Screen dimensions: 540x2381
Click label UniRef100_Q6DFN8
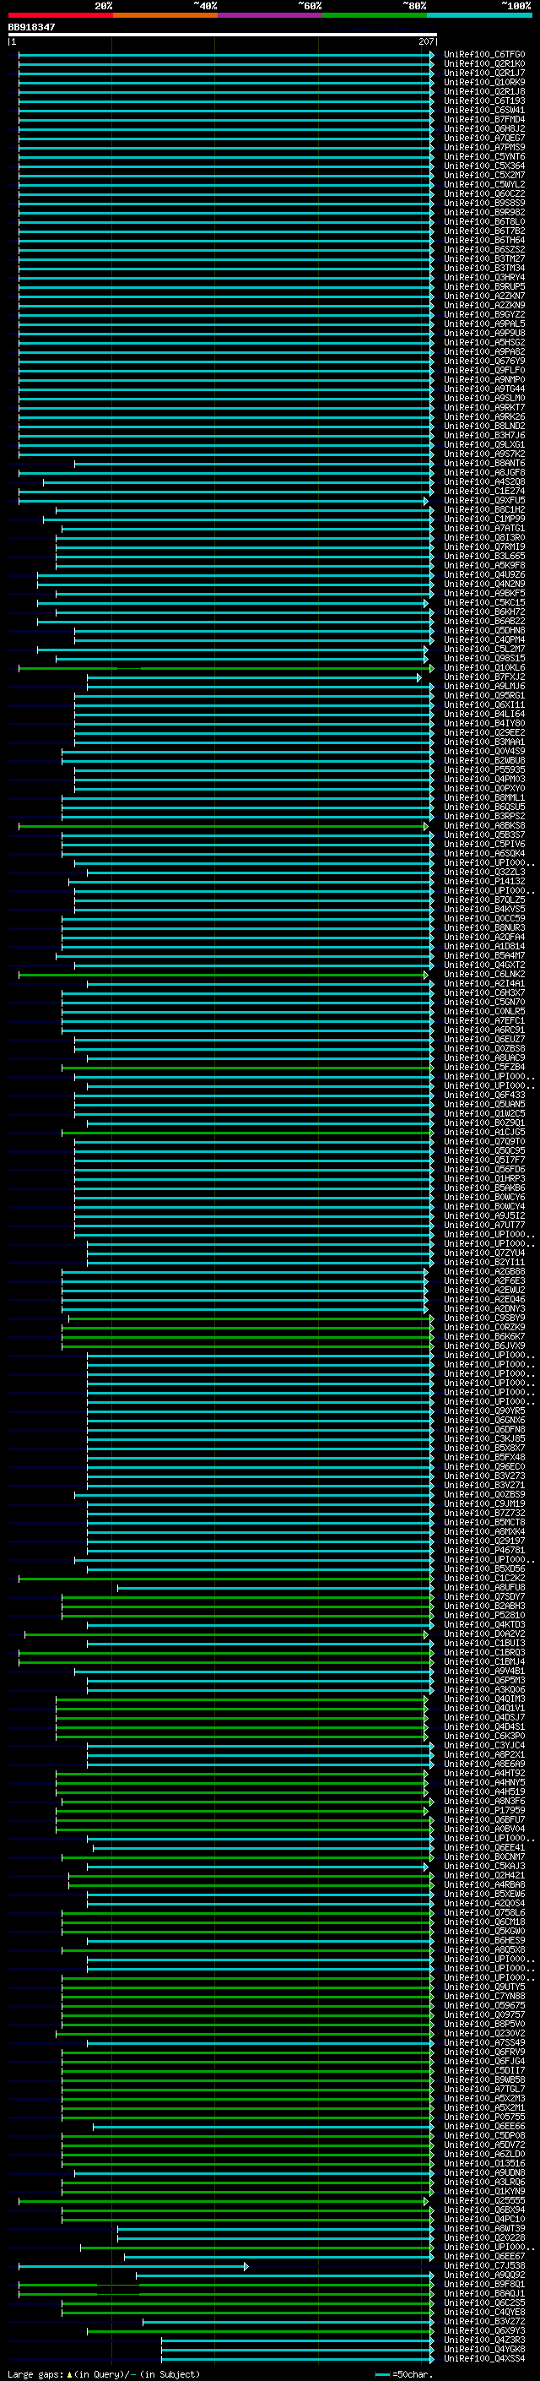[x=483, y=1429]
